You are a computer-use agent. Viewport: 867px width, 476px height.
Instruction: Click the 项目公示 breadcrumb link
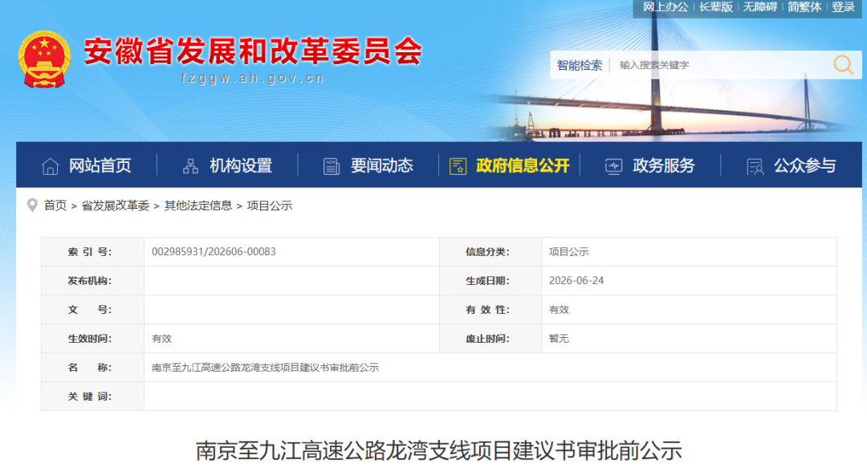[x=269, y=205]
